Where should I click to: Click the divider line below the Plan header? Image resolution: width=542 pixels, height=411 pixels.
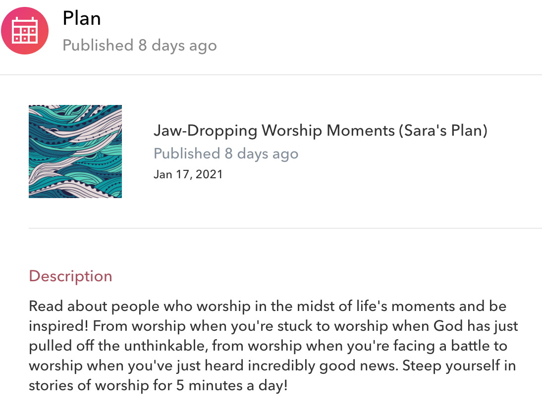point(271,75)
